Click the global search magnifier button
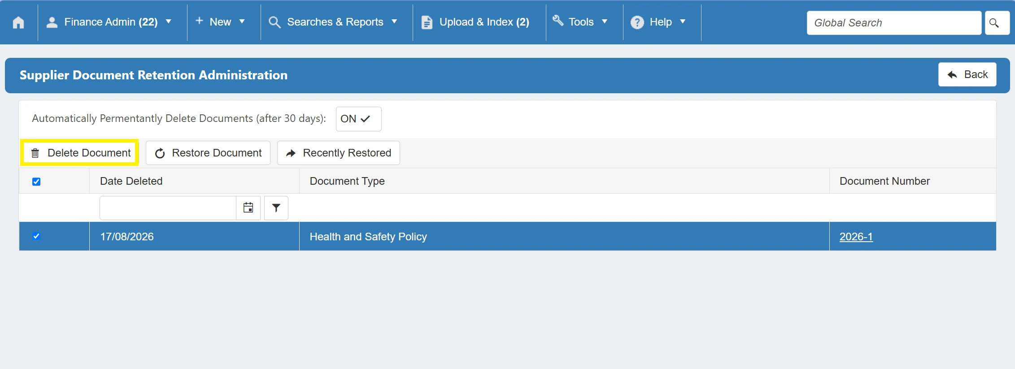Viewport: 1015px width, 369px height. point(997,23)
